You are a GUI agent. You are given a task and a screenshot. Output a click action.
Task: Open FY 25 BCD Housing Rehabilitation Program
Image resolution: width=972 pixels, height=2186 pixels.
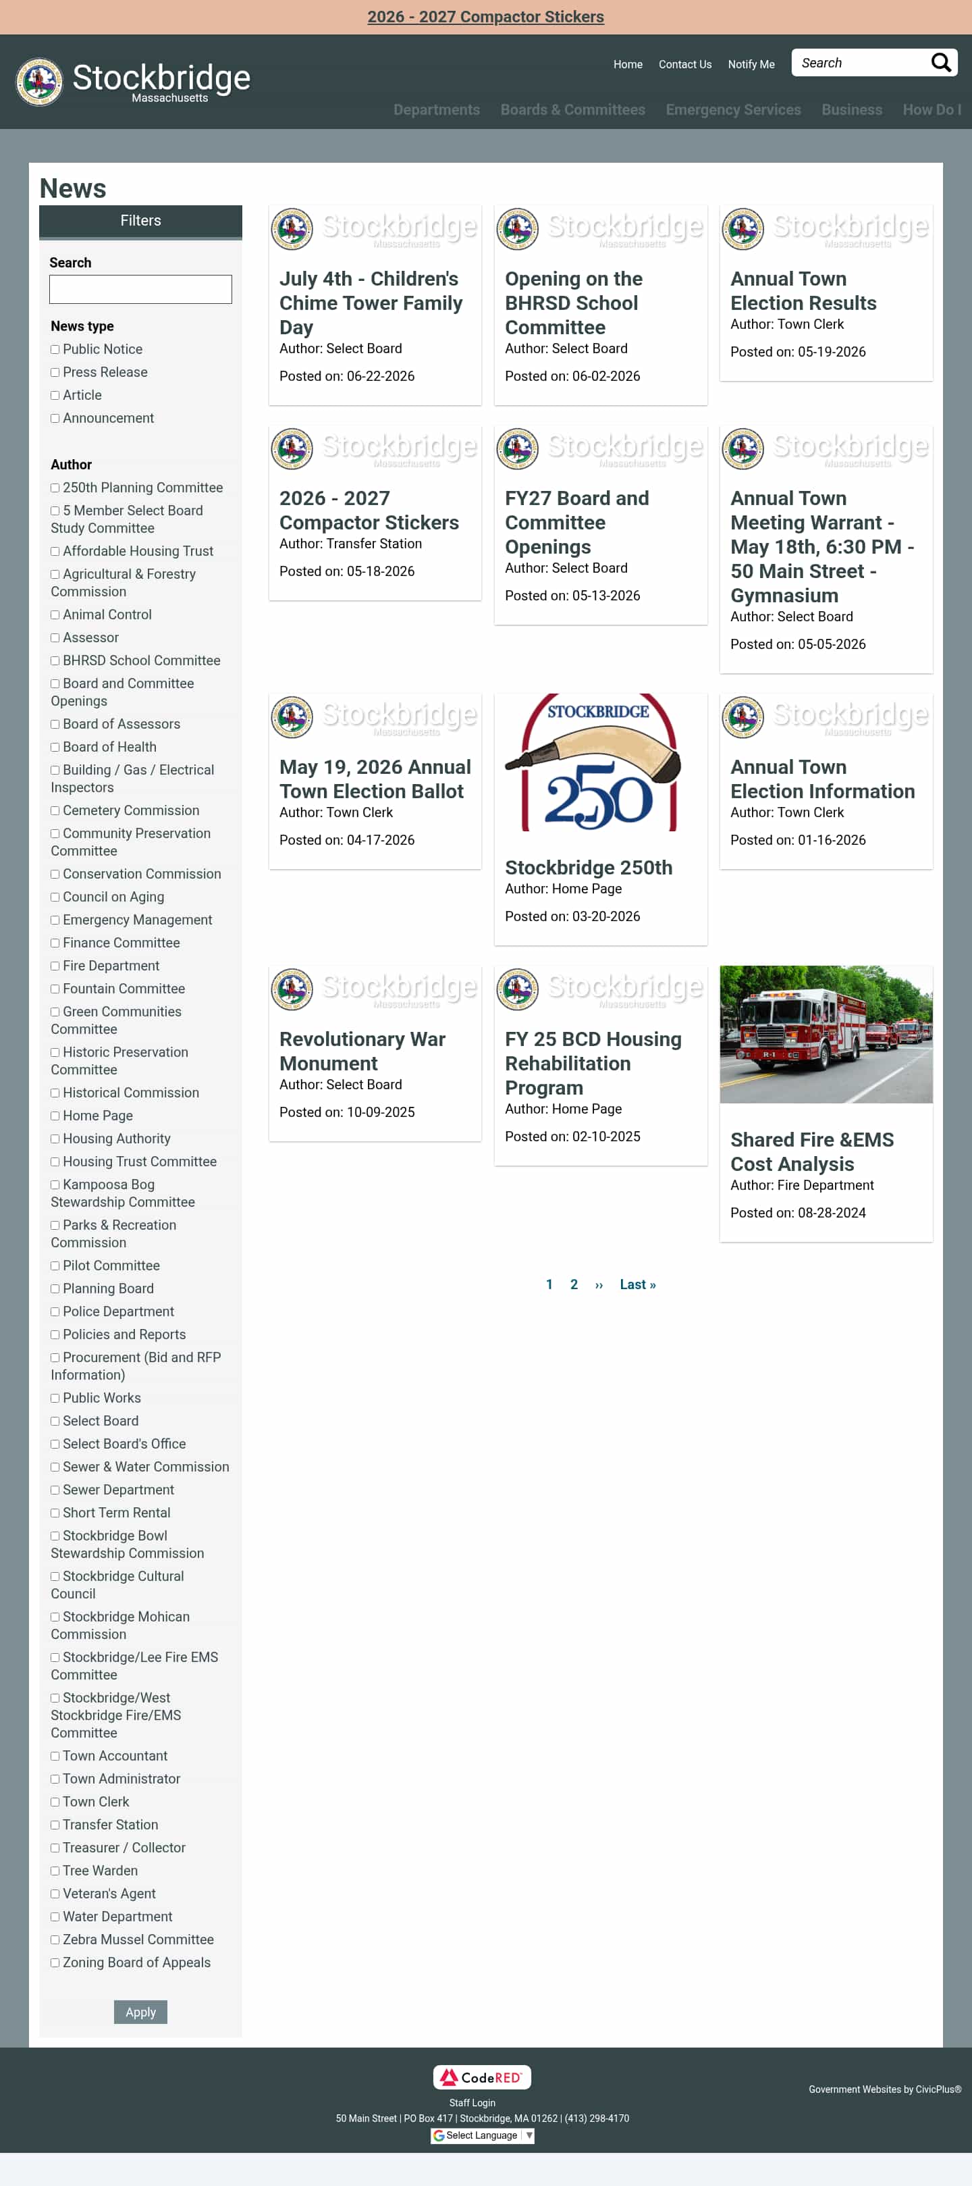click(593, 1064)
